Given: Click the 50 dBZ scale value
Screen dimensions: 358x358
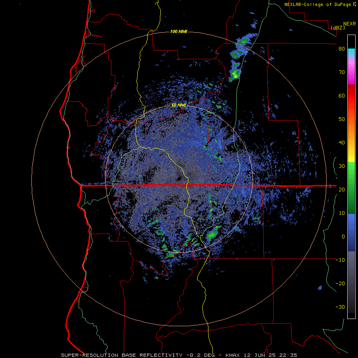Looking at the screenshot, I should pos(342,119).
